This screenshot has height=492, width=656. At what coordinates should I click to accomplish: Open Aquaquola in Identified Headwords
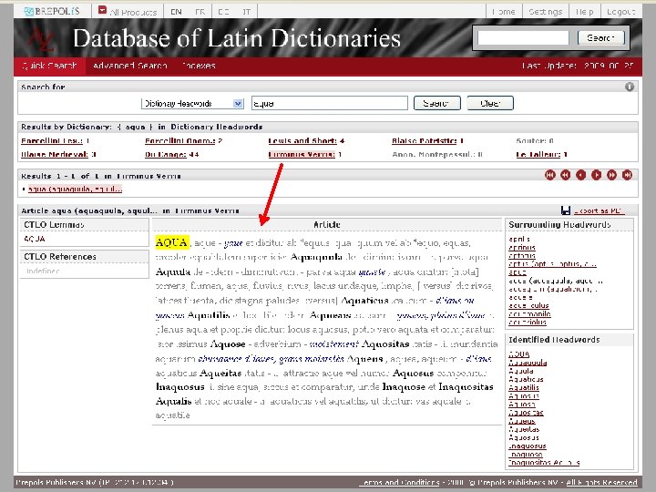(x=528, y=363)
